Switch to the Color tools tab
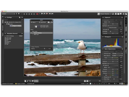Image resolution: width=129 pixels, height=97 pixels. [126, 35]
